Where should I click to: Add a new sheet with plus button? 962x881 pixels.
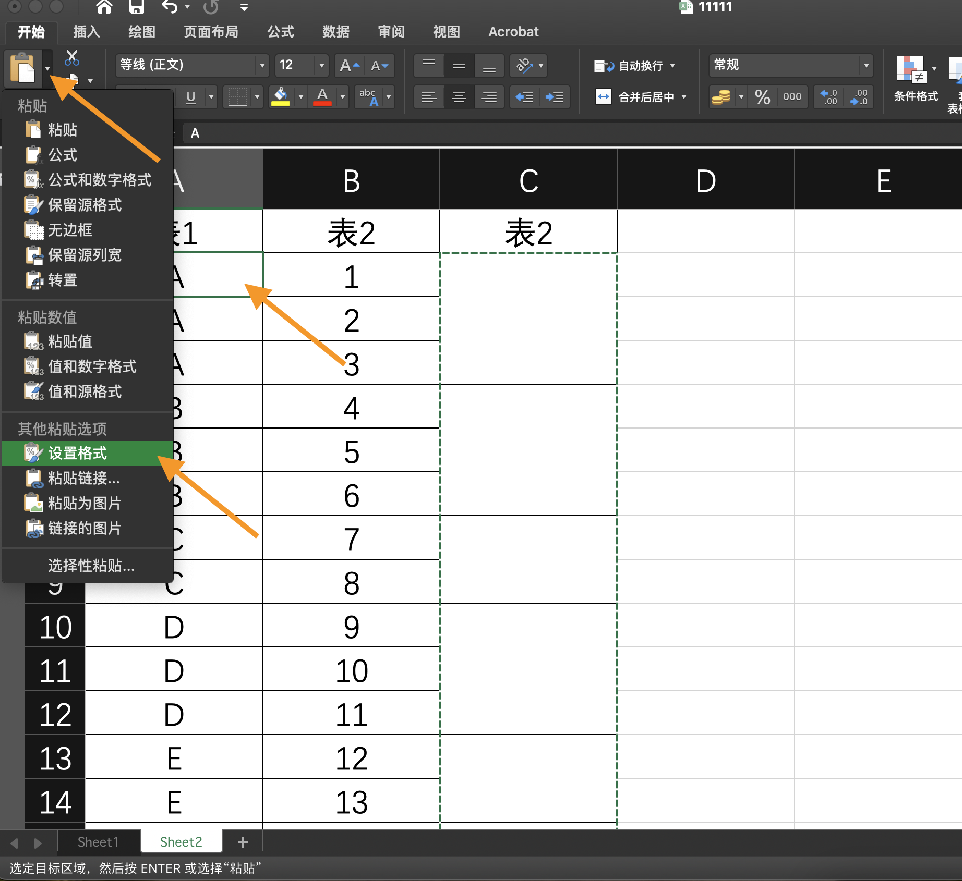click(243, 841)
